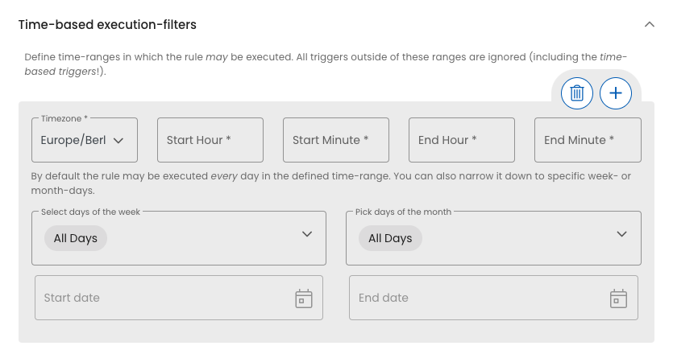
Task: Open the End date calendar picker icon
Action: pos(618,298)
